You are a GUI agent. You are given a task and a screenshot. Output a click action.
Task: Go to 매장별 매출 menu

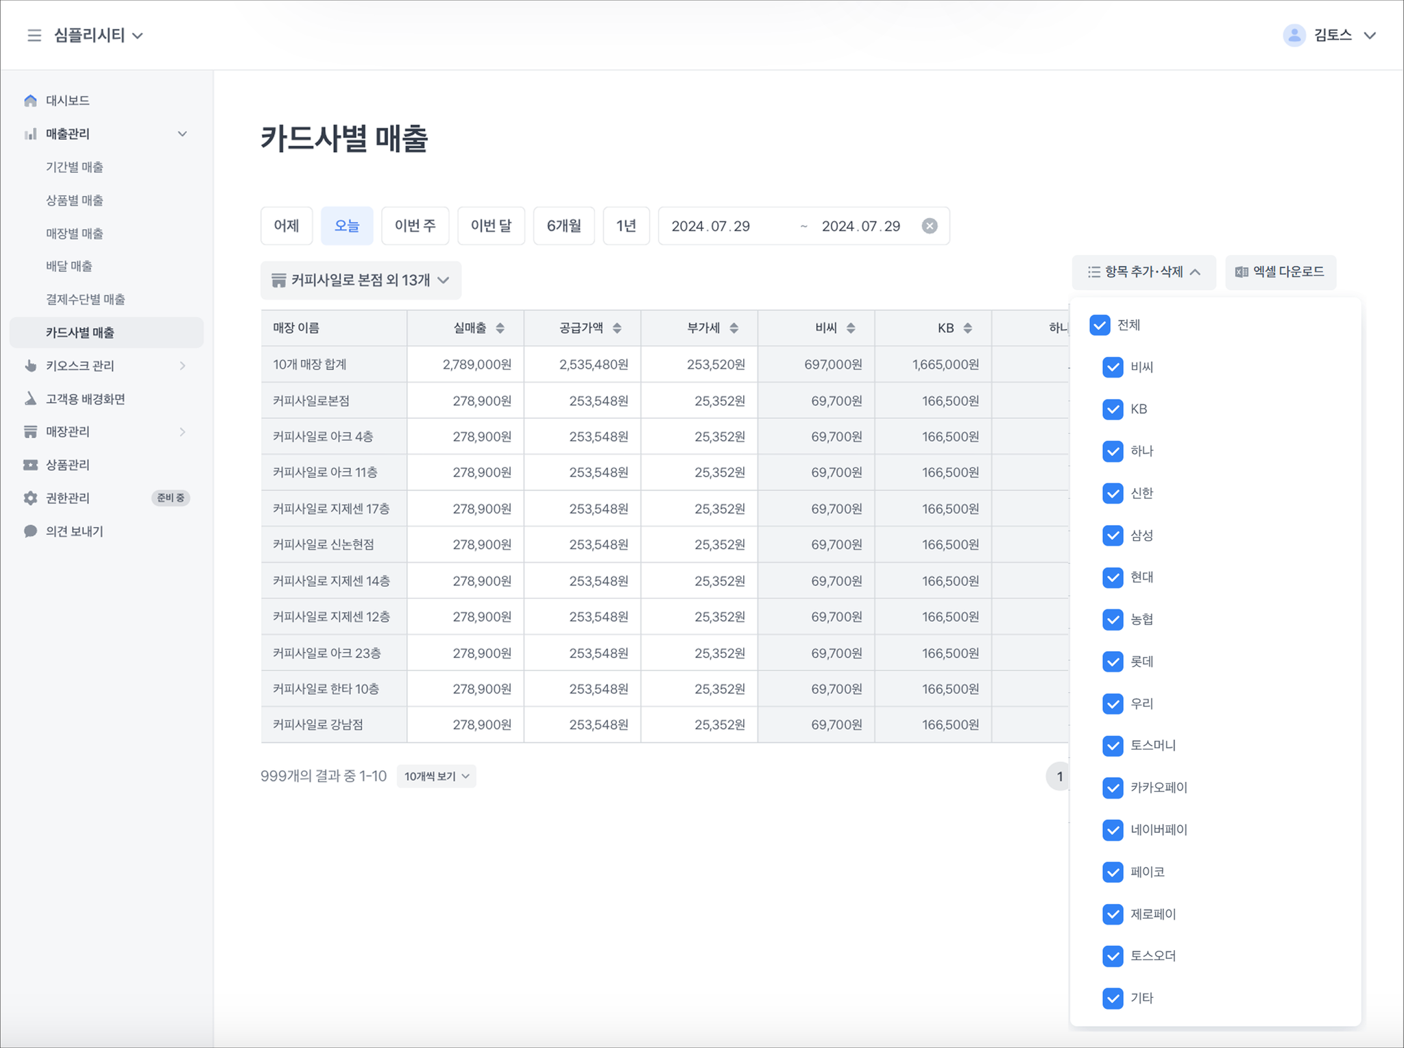[x=75, y=234]
